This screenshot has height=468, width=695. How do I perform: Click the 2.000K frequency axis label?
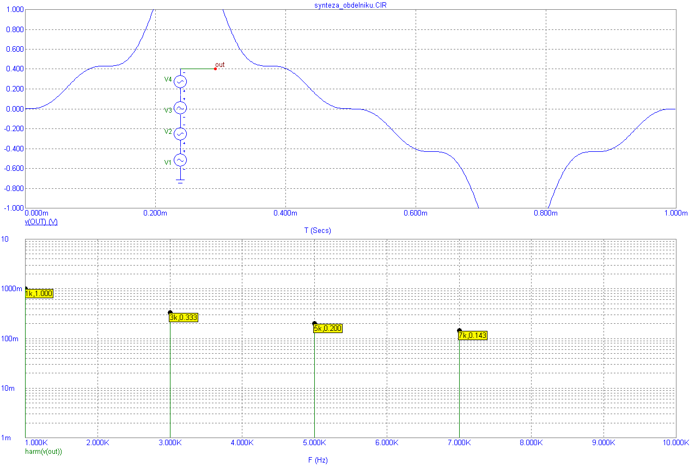point(98,442)
